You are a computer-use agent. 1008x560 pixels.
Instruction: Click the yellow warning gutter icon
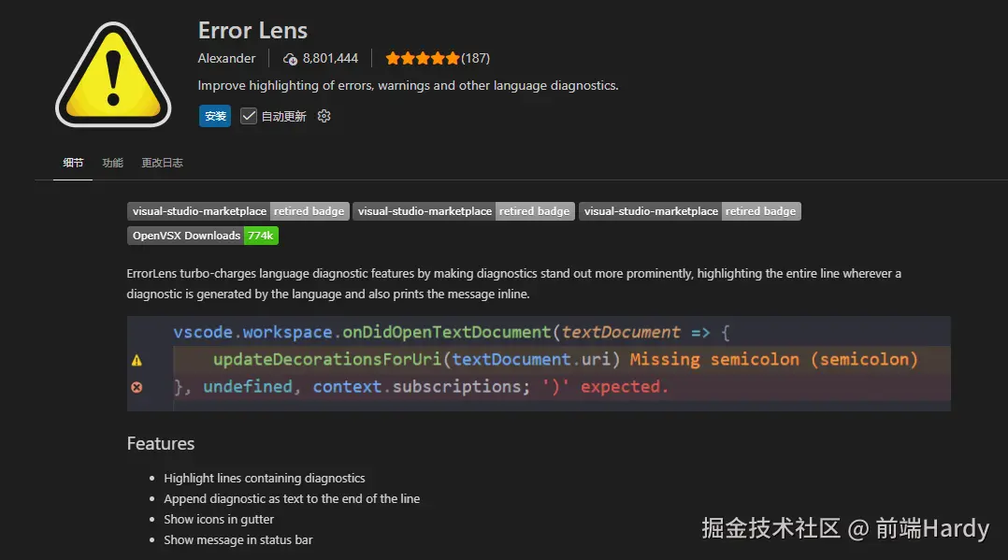tap(137, 360)
